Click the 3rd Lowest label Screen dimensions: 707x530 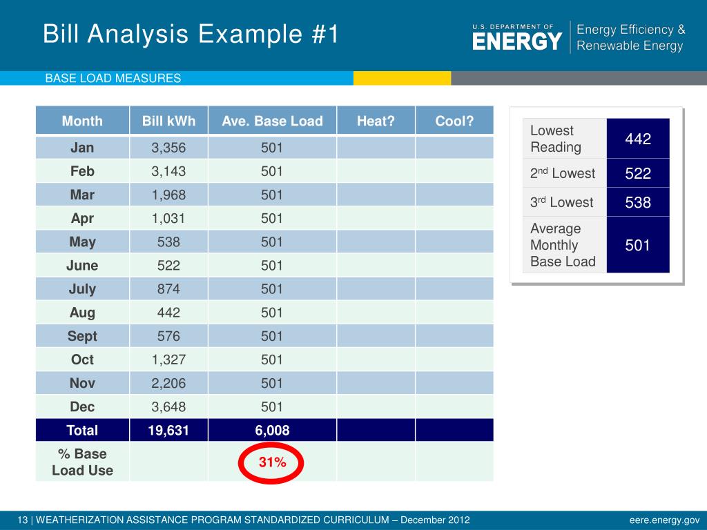562,202
